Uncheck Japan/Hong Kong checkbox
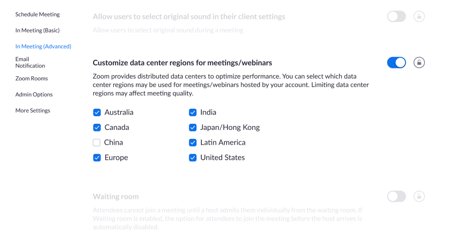Viewport: 451px width, 244px height. pos(193,127)
